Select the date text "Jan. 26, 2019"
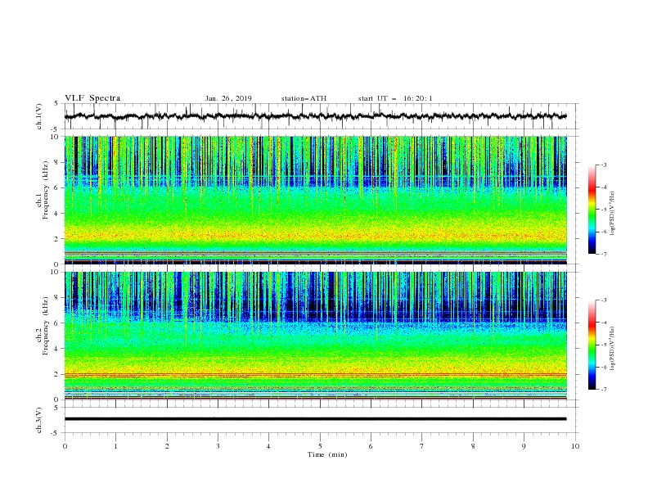The height and width of the screenshot is (501, 648). tap(228, 98)
